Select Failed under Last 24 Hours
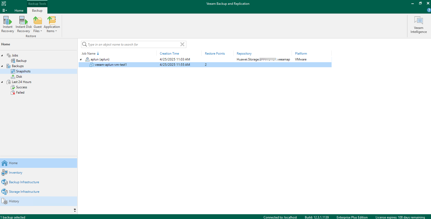 pos(20,93)
